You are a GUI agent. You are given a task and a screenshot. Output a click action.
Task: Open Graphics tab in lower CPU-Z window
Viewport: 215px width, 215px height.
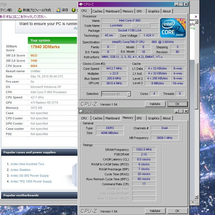[x=154, y=118]
